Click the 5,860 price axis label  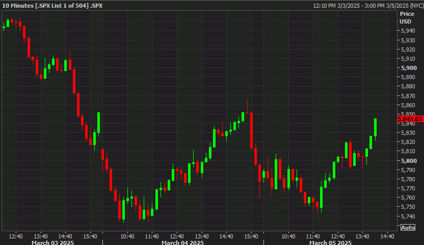tap(408, 105)
